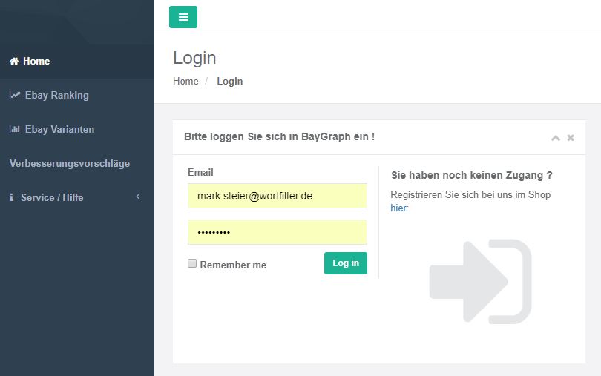
Task: Click the Login breadcrumb item
Action: pyautogui.click(x=229, y=82)
